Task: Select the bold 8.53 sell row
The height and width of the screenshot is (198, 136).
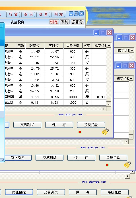Action: [56, 97]
